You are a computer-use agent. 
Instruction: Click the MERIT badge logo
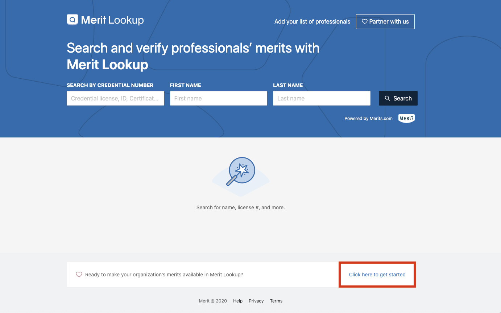pyautogui.click(x=406, y=119)
